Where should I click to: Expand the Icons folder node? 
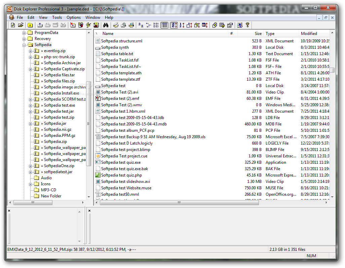coord(30,184)
